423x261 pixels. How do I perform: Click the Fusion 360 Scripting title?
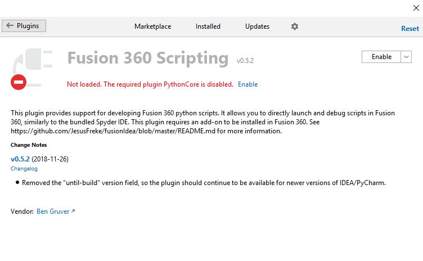[x=147, y=58]
